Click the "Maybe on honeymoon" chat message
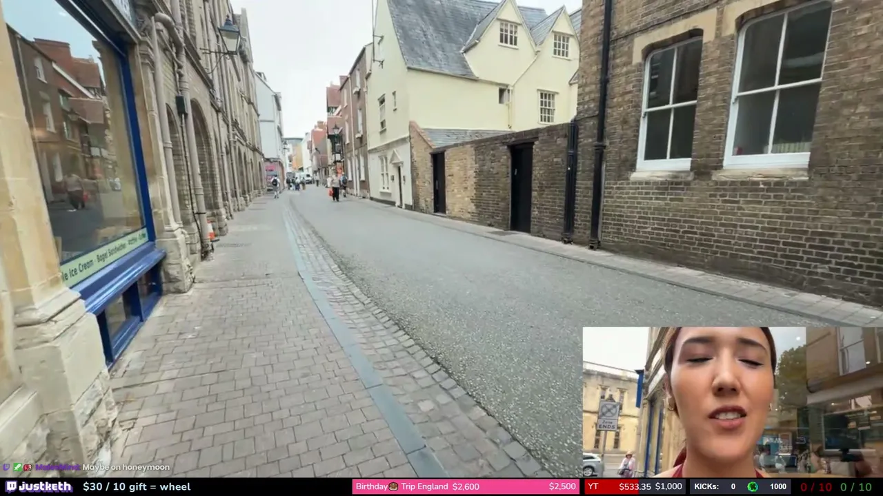This screenshot has height=496, width=883. point(126,467)
